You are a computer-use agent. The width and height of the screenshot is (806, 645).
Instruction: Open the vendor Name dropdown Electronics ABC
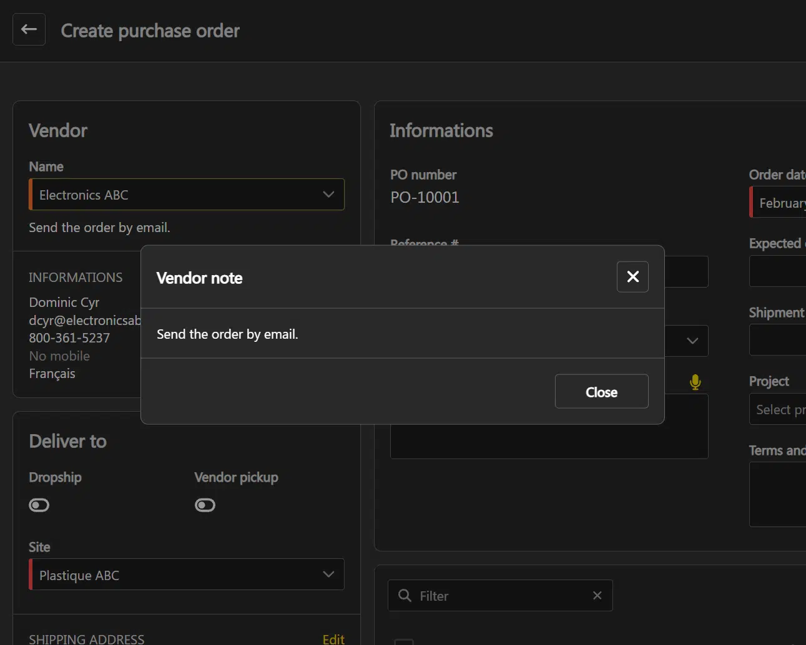pos(186,195)
